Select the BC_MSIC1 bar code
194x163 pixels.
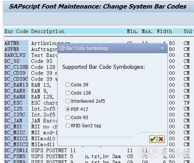click(16, 138)
